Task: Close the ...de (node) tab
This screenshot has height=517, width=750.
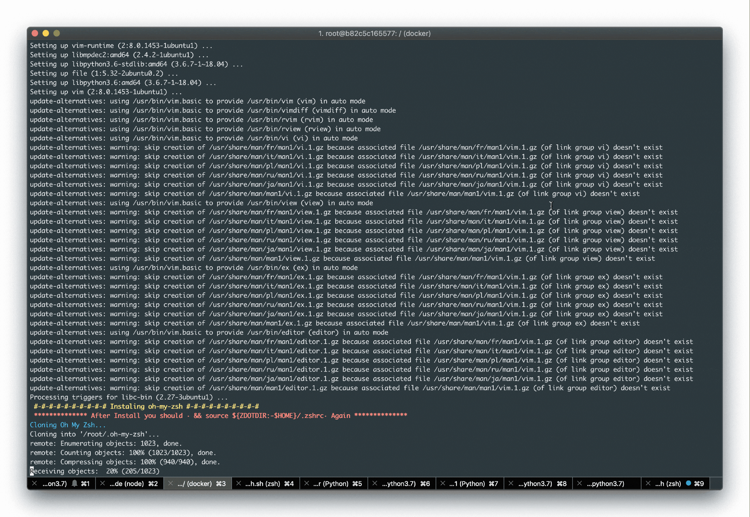Action: coord(102,484)
